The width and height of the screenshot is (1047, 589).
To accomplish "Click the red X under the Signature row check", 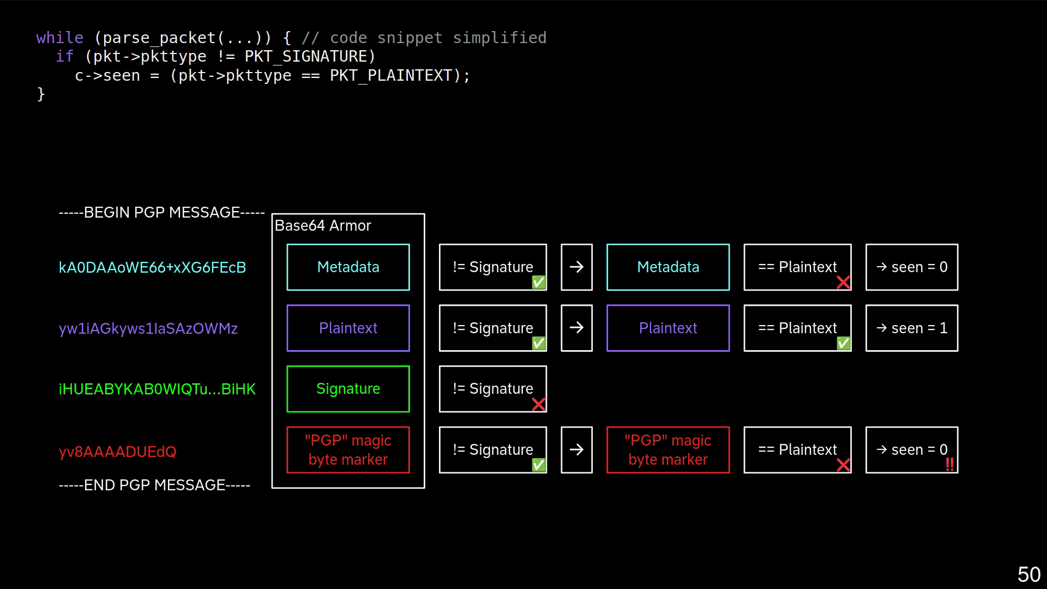I will (x=538, y=404).
